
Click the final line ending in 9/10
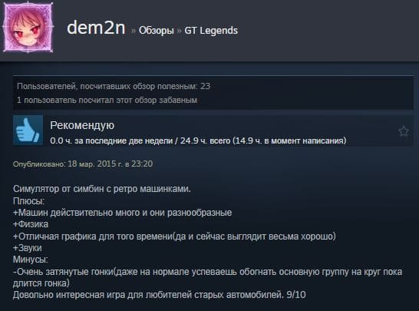tap(160, 295)
